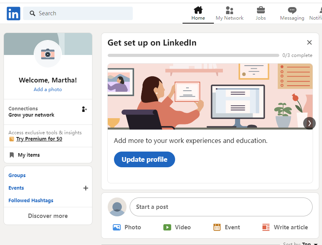Viewport: 322px width, 245px height.
Task: Open Try Premium for $0 link
Action: 39,139
